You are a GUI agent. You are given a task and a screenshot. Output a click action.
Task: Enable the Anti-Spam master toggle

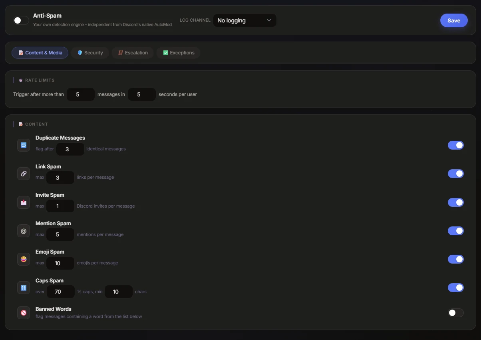21,20
